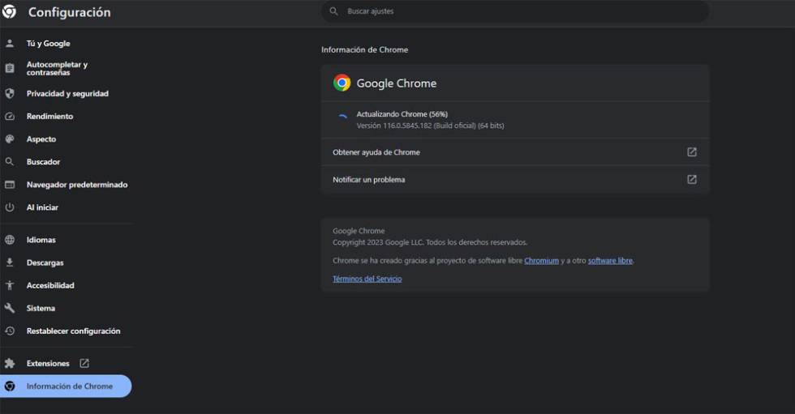Click the Actualizando Chrome (56%) status text
795x414 pixels.
402,114
